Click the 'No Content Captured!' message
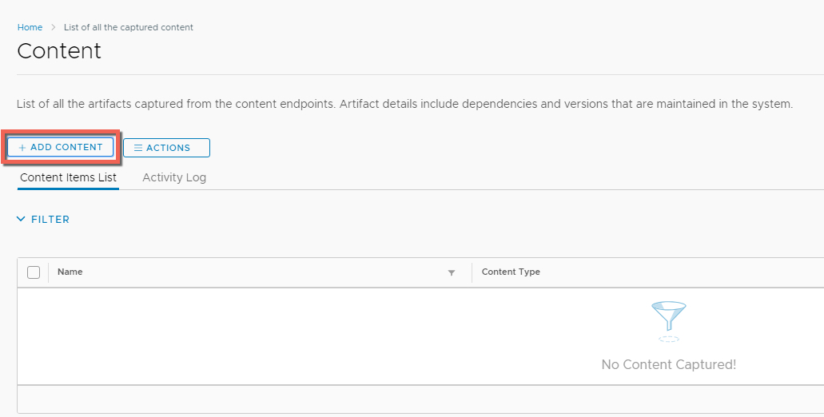 click(x=668, y=364)
